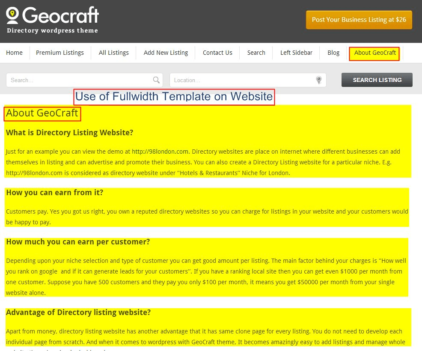Click the paragraph starting 'Depending upon your niche'
The width and height of the screenshot is (422, 351).
pyautogui.click(x=206, y=277)
